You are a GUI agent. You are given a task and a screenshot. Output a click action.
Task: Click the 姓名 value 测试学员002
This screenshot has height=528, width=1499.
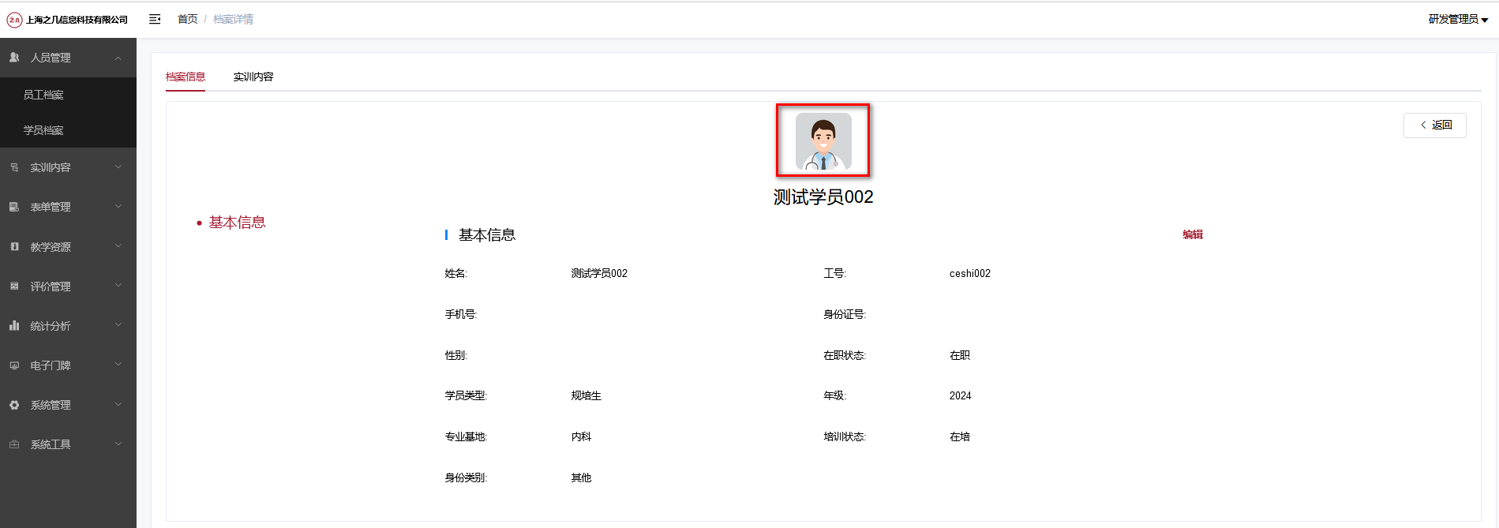tap(599, 273)
